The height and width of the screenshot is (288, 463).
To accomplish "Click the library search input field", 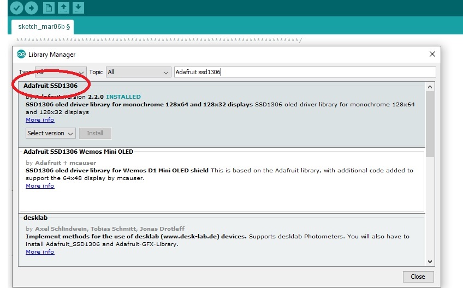I will click(x=305, y=72).
